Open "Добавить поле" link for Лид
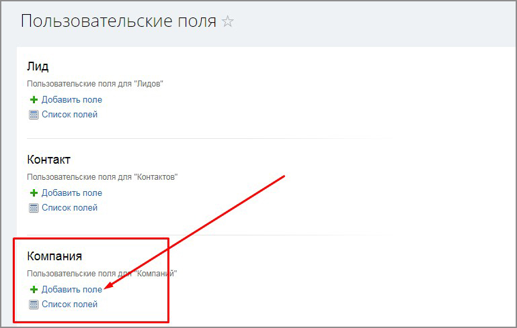Viewport: 517px width, 328px height. (71, 100)
